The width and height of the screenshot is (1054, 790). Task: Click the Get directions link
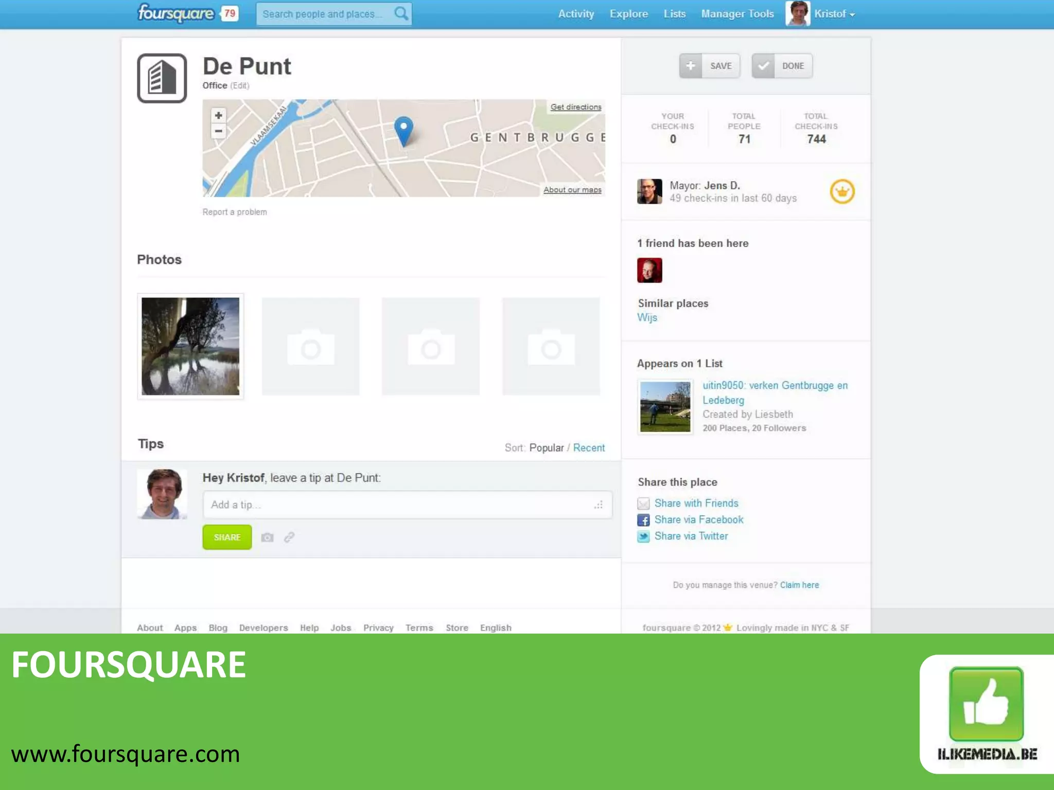pyautogui.click(x=576, y=107)
